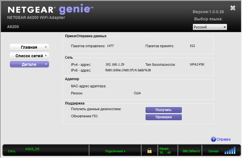Open the Справка help link

[x=223, y=139]
